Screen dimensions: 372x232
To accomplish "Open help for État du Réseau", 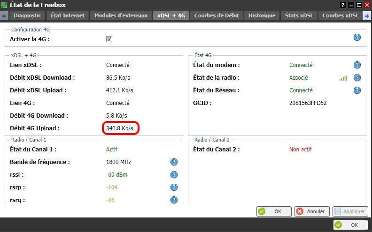I will click(357, 90).
